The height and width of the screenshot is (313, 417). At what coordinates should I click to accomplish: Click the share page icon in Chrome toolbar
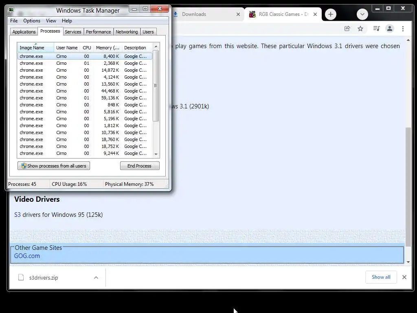point(347,29)
